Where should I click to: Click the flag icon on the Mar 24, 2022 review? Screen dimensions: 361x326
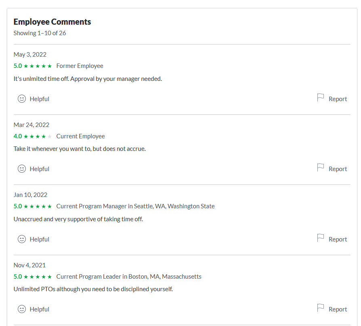(x=320, y=167)
